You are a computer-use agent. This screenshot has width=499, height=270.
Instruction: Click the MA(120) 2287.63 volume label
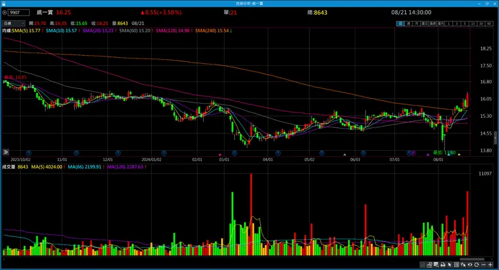pyautogui.click(x=127, y=167)
